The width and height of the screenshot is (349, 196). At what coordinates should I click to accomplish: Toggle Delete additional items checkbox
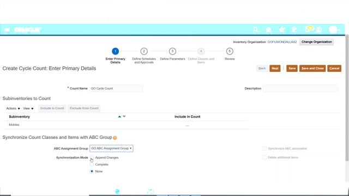264,157
